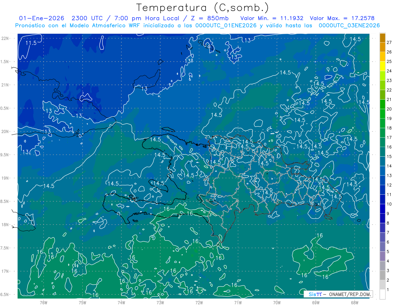Click the "0000UTC_03ENE2026" valid-until time
The height and width of the screenshot is (307, 398).
click(x=349, y=26)
